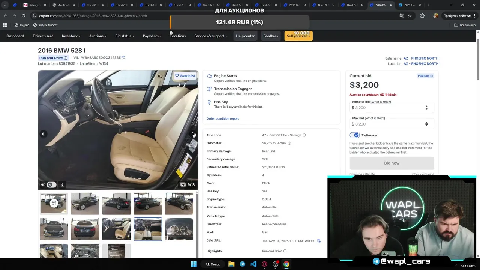Go to Dashboard menu item
The width and height of the screenshot is (480, 270).
click(x=15, y=36)
